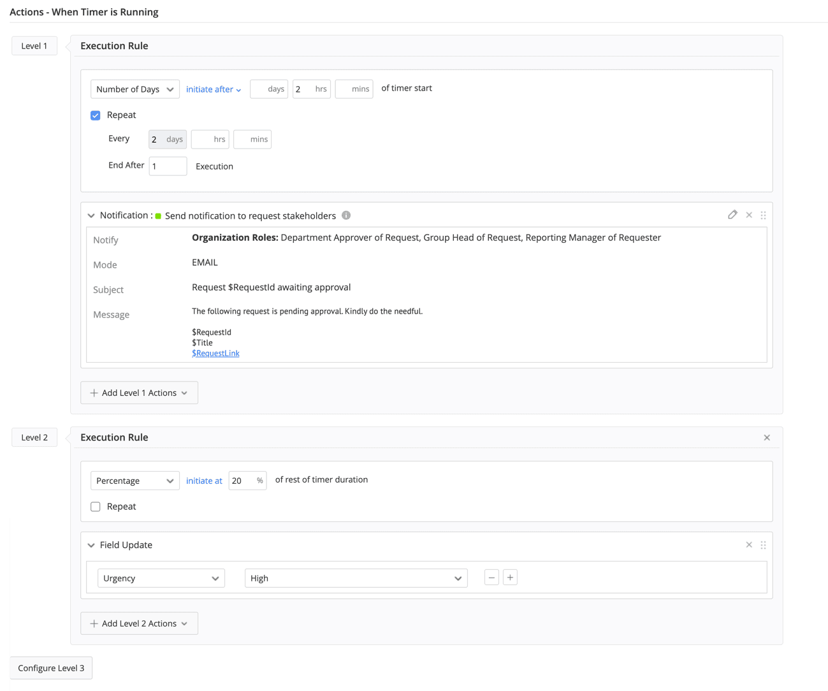Select the Level 1 tab
This screenshot has height=691, width=828.
[34, 46]
